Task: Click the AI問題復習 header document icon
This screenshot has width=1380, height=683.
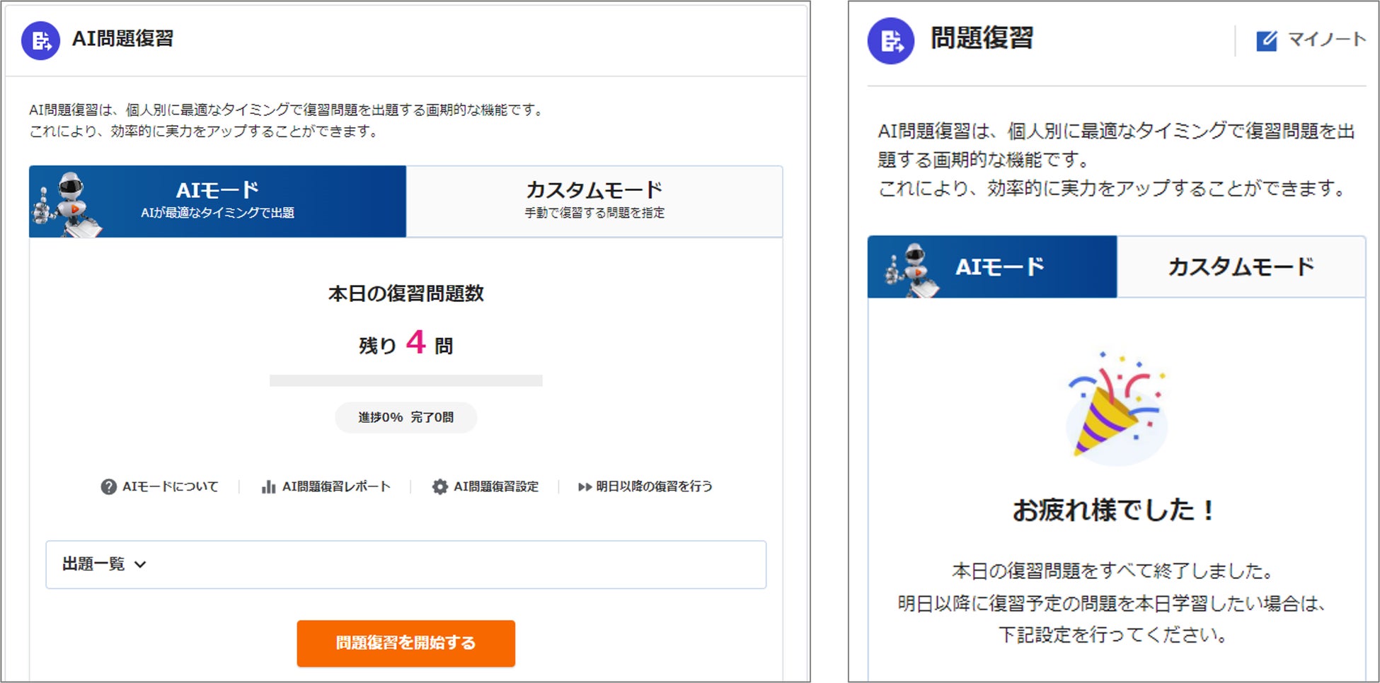Action: tap(41, 40)
